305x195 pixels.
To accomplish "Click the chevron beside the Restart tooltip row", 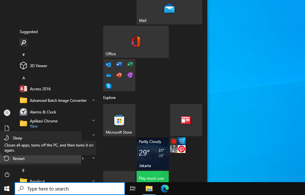I will click(94, 158).
